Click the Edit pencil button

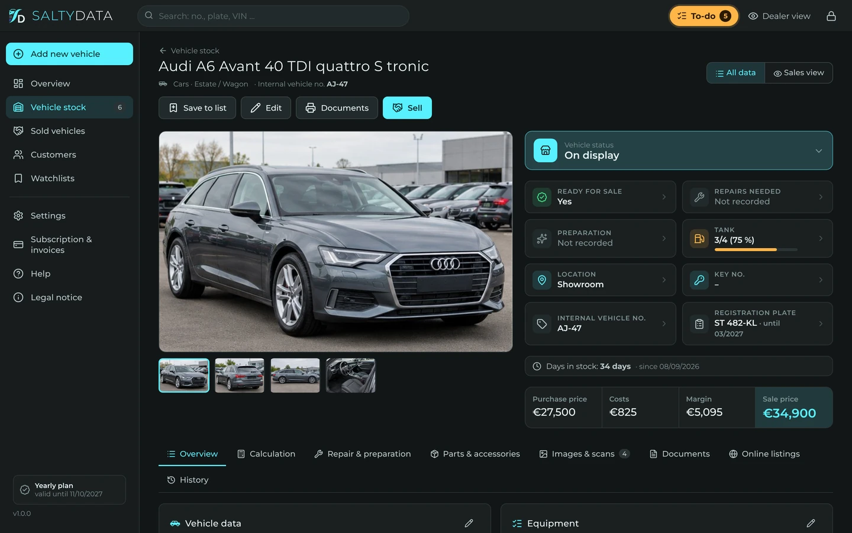[266, 108]
